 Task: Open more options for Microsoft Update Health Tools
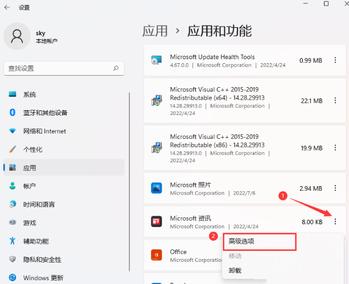pos(335,60)
